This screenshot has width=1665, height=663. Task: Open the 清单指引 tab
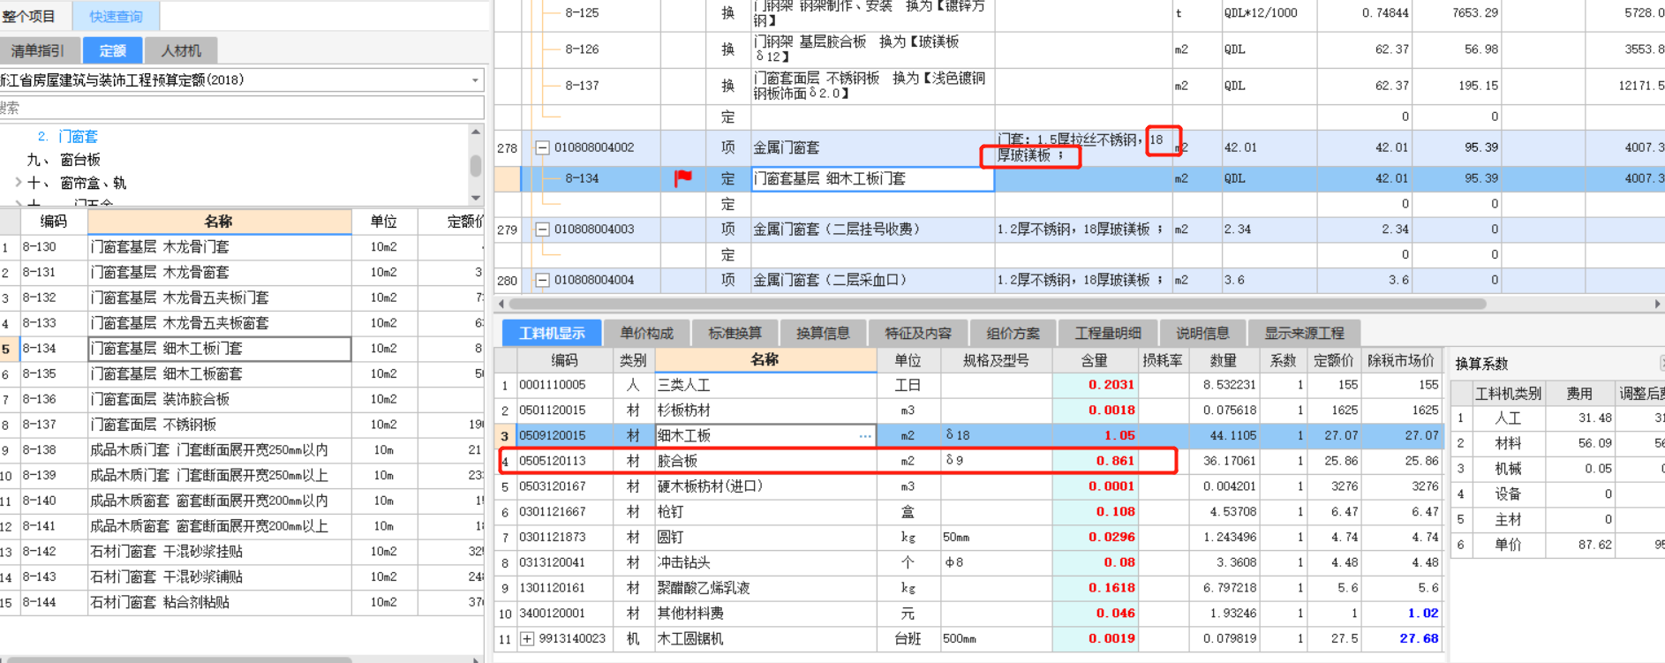[39, 51]
